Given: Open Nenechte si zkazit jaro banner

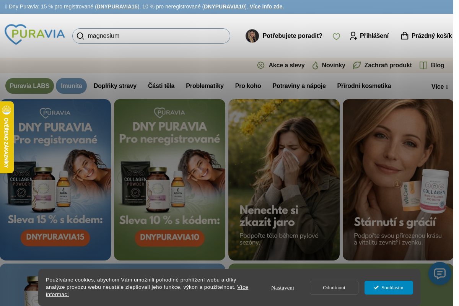Looking at the screenshot, I should 284,180.
